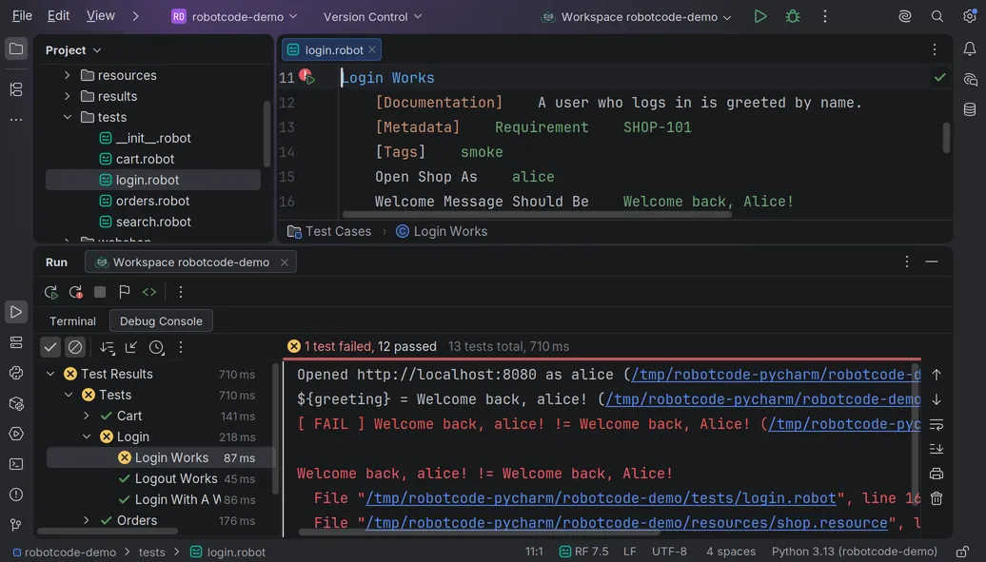Image resolution: width=986 pixels, height=562 pixels.
Task: Open the File menu
Action: [22, 16]
